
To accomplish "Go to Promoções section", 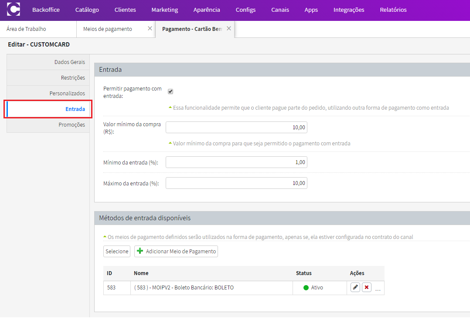I will click(x=48, y=124).
